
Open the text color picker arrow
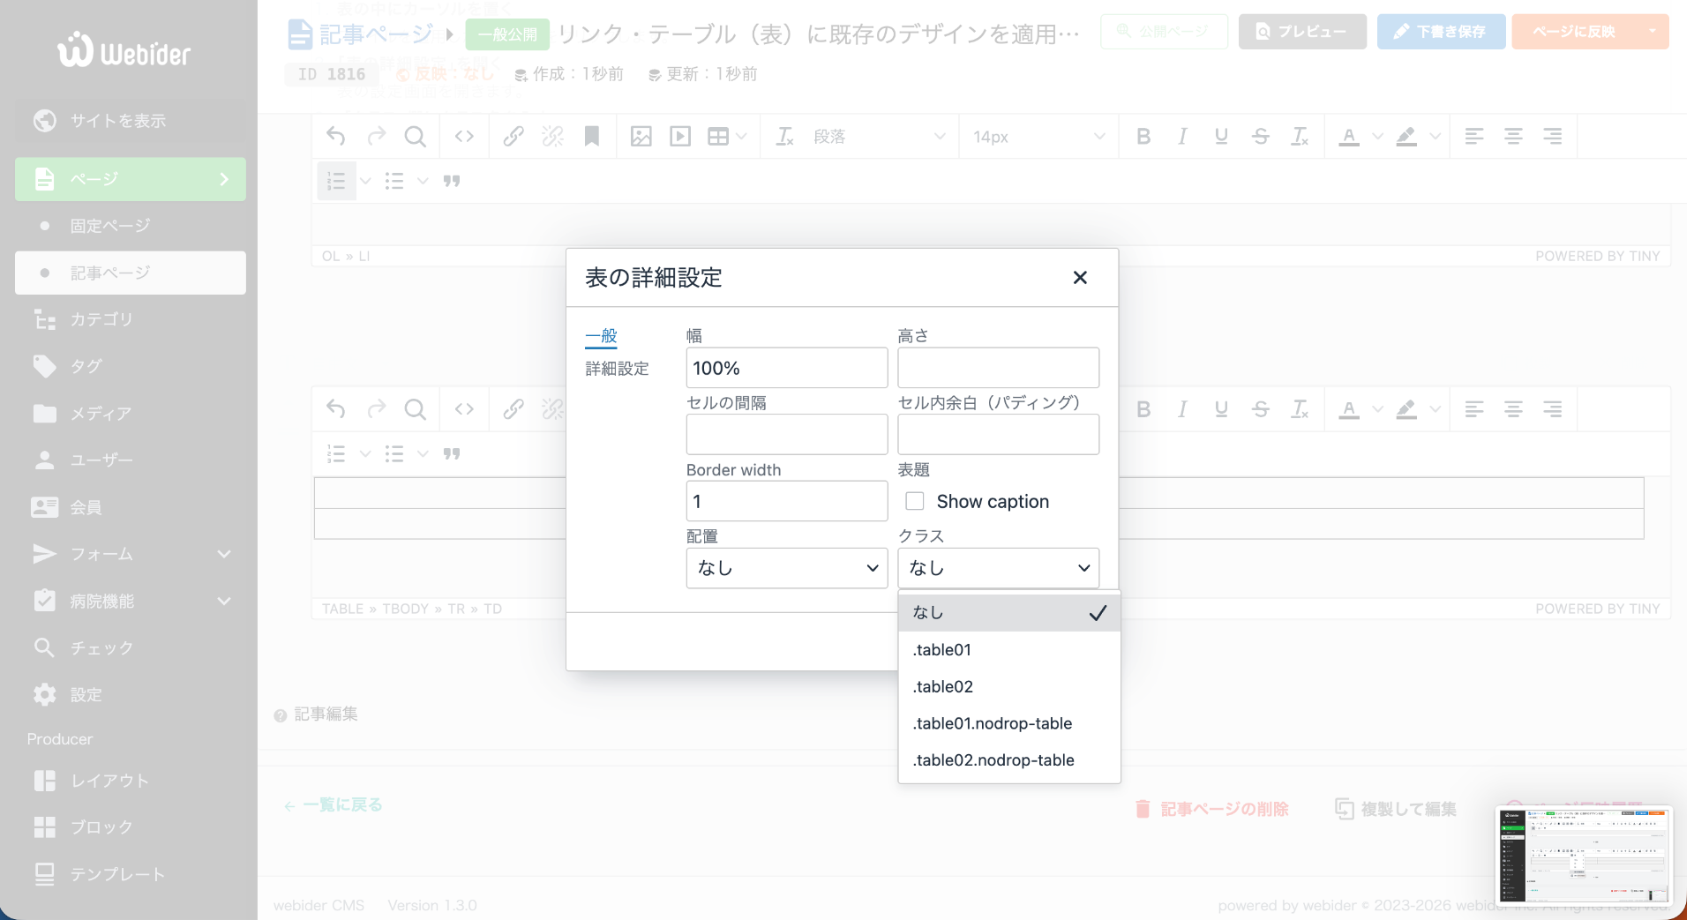click(x=1377, y=137)
